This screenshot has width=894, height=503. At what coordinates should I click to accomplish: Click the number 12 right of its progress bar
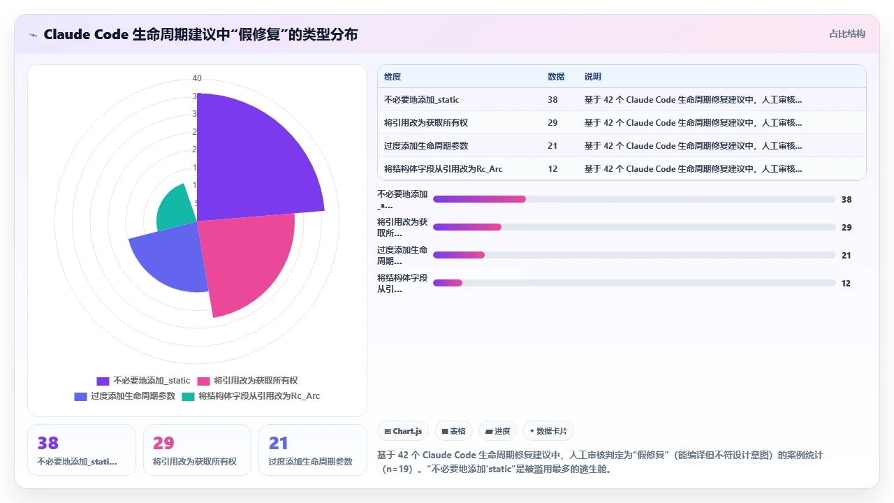[847, 283]
